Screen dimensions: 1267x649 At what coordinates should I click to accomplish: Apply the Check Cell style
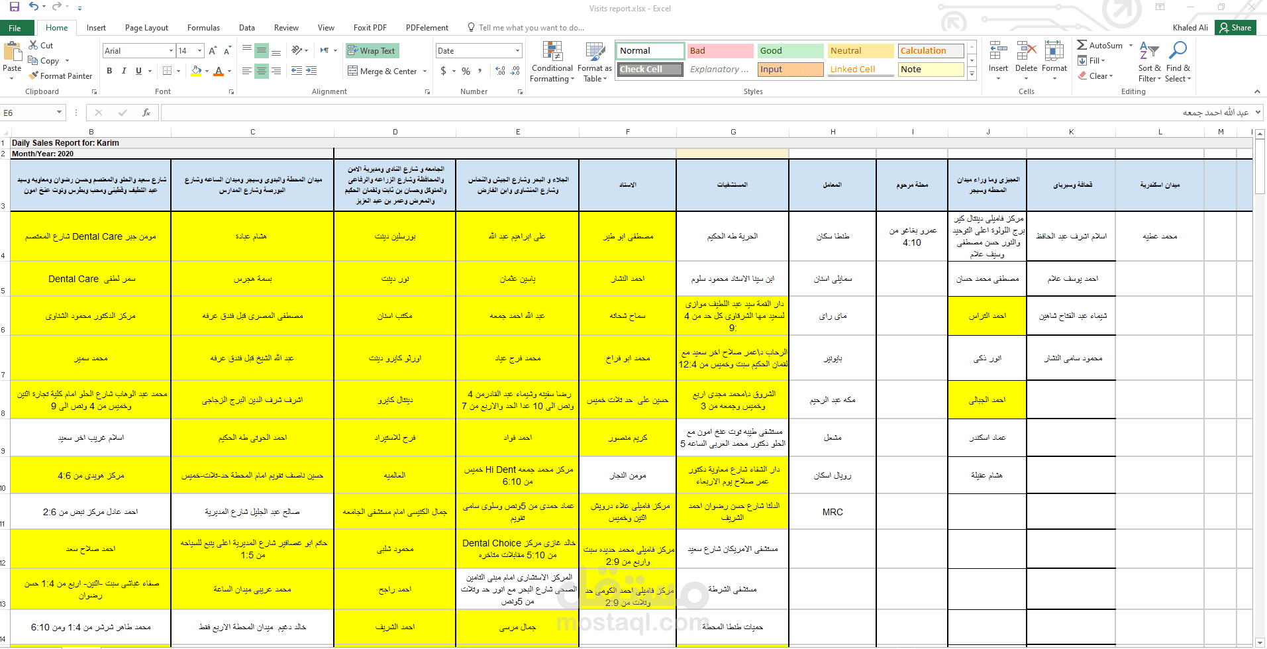(650, 69)
